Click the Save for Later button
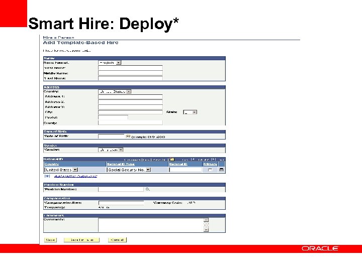This screenshot has width=362, height=271. coord(82,240)
